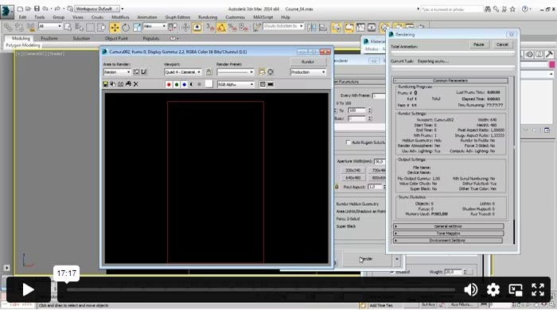Click the Angle Snap toggle icon
The image size is (557, 310).
click(x=221, y=27)
